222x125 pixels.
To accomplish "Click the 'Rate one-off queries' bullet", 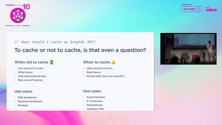I will pyautogui.click(x=30, y=80).
